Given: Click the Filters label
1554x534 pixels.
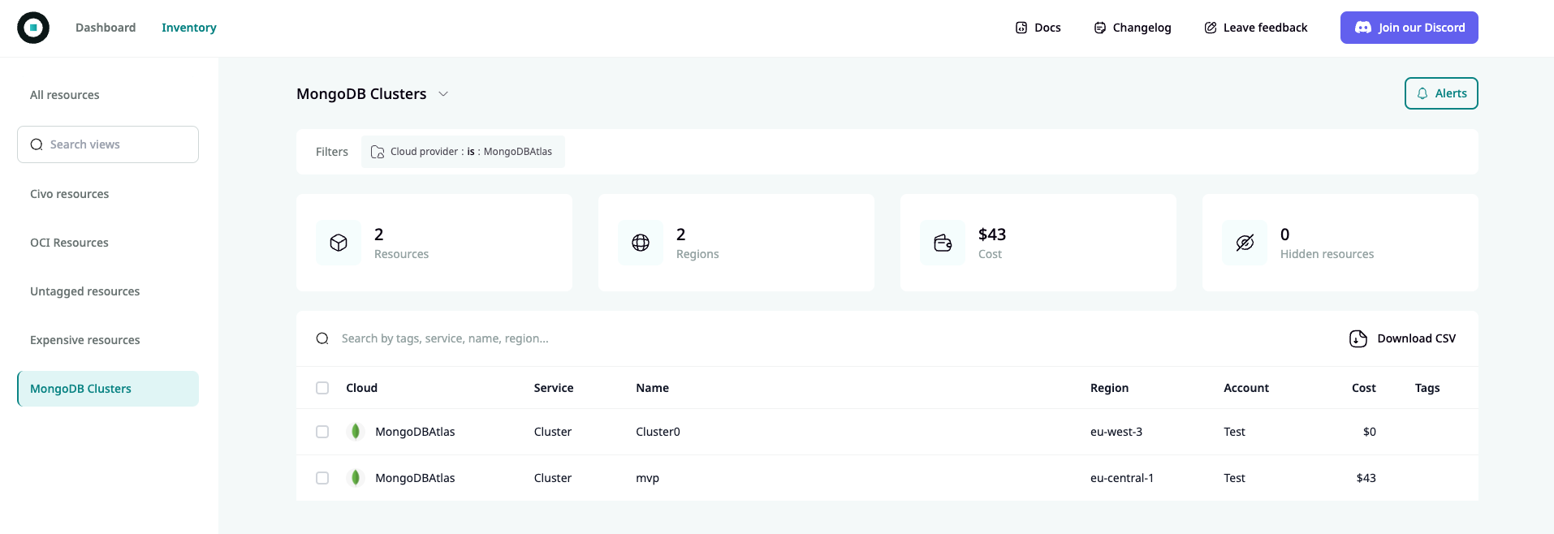Looking at the screenshot, I should [x=332, y=152].
